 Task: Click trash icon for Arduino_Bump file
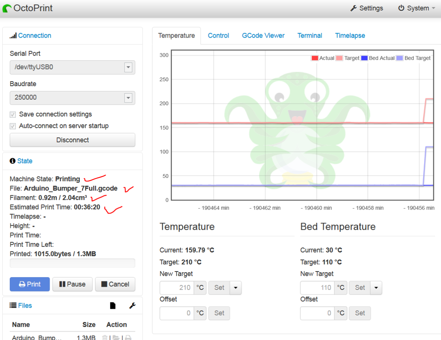[105, 337]
